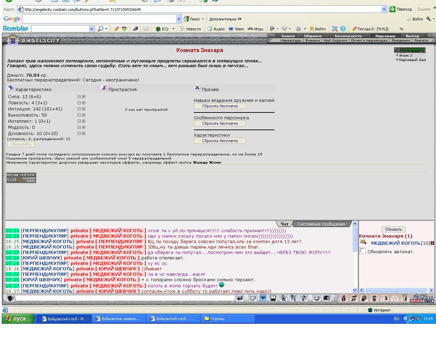The width and height of the screenshot is (436, 349).
Task: Decrease Интуиция with its minus button
Action: [79, 109]
